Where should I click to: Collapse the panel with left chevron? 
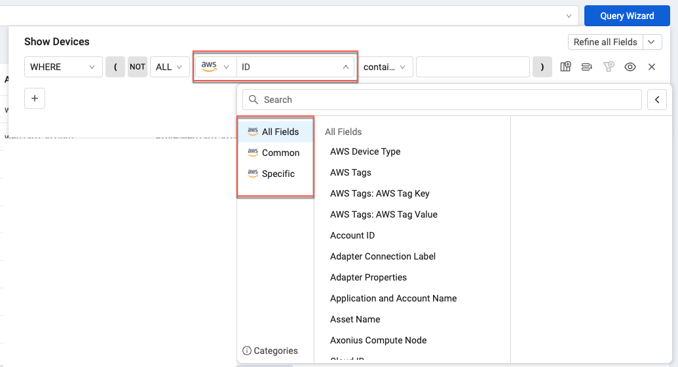pos(657,100)
